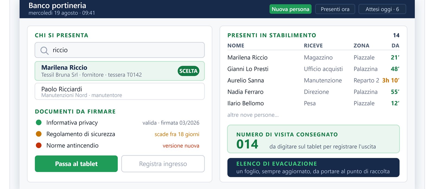
Task: Click the search magnifier icon
Action: click(x=44, y=50)
